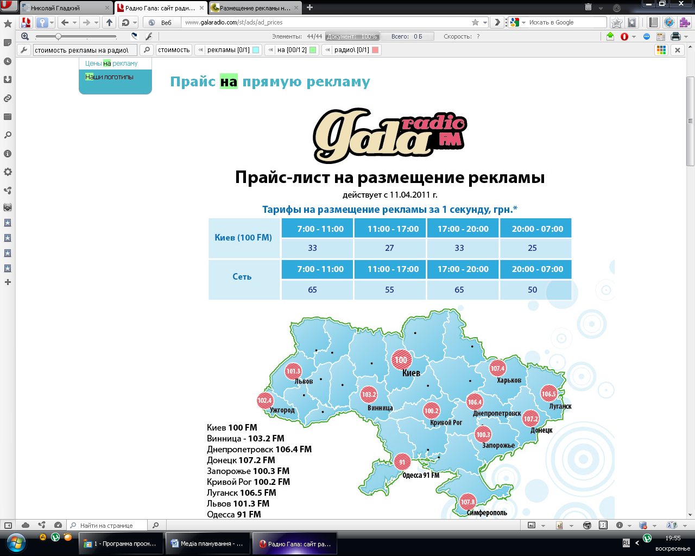Image resolution: width=695 pixels, height=556 pixels.
Task: Open 'Наши логотипы' menu item
Action: 109,77
